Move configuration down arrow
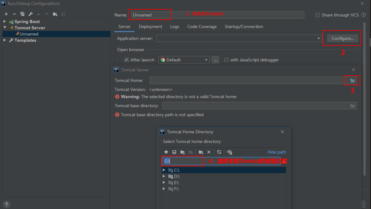Viewport: 371px width, 209px height. tap(47, 14)
